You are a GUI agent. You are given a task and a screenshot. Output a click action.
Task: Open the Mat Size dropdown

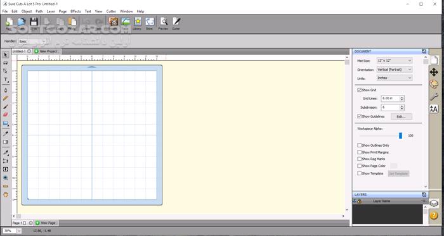click(x=395, y=60)
